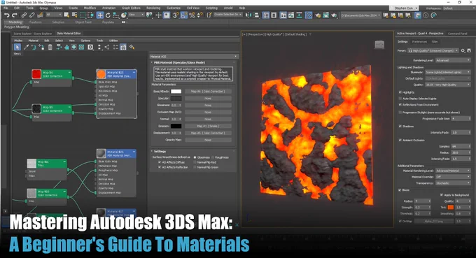The height and width of the screenshot is (258, 476).
Task: Click the Base Map (Color Correction) button
Action: click(x=208, y=92)
